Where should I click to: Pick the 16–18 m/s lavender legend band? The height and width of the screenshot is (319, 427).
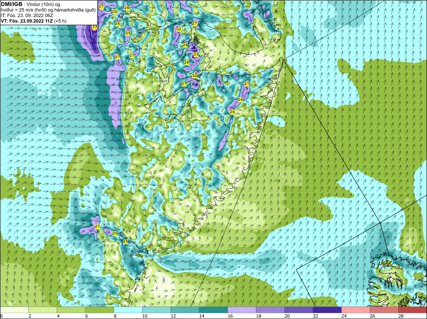pos(242,310)
